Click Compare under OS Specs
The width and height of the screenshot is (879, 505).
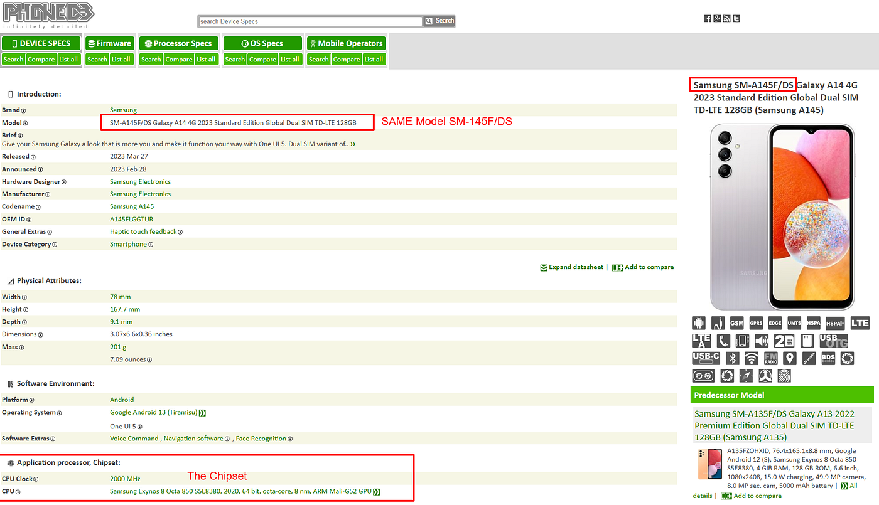click(x=262, y=60)
